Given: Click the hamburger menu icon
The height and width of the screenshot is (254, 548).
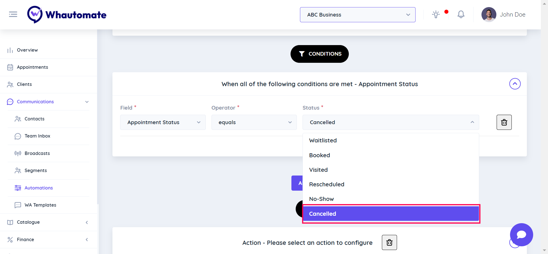Looking at the screenshot, I should tap(13, 14).
